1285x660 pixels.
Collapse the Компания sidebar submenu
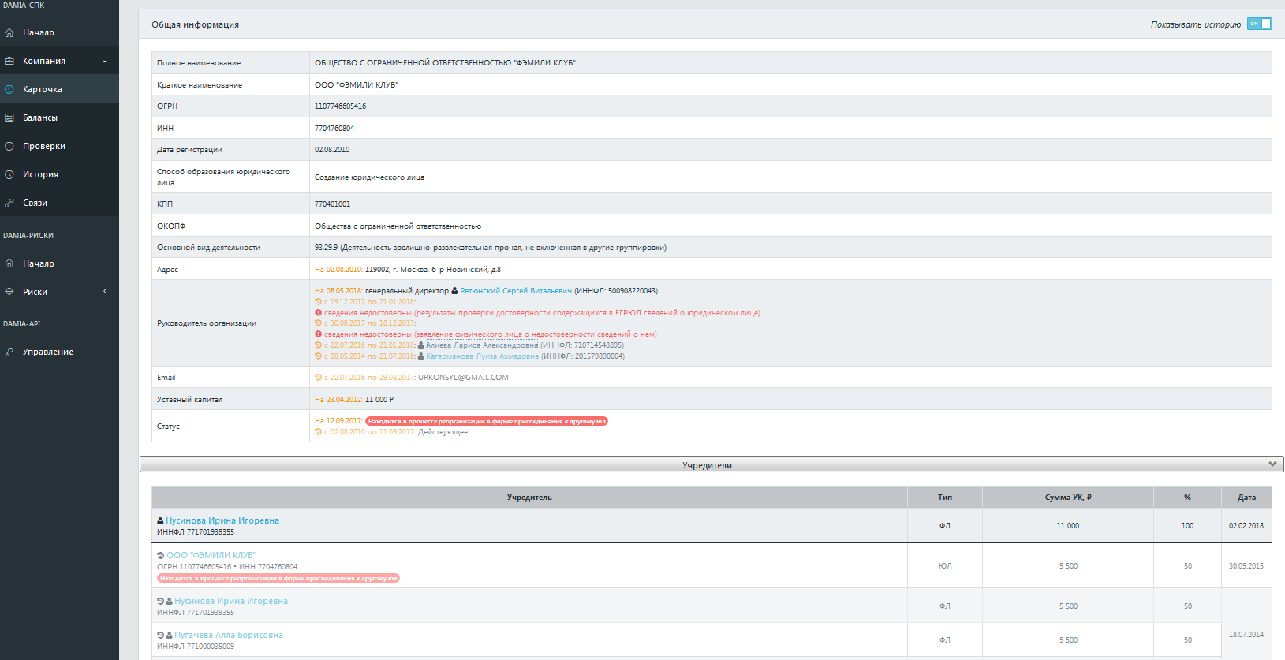pyautogui.click(x=105, y=62)
